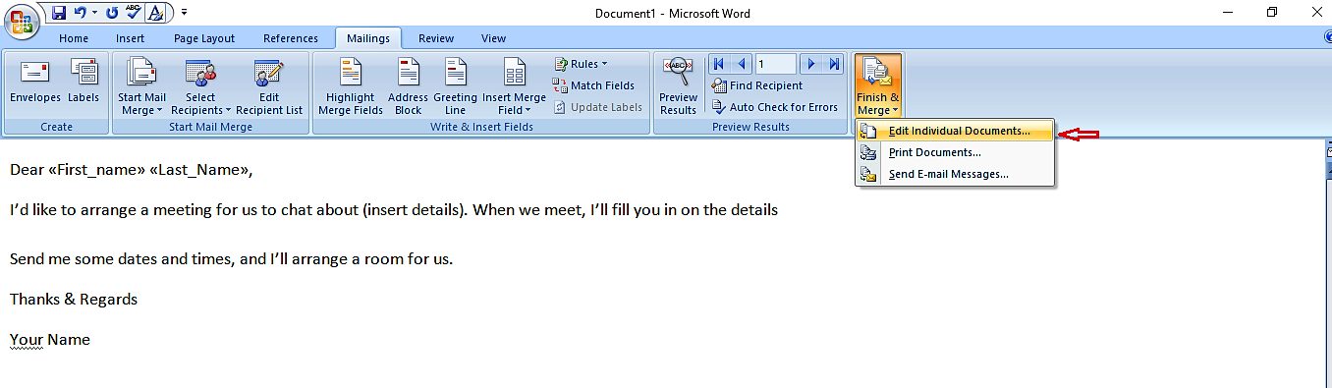
Task: Click the record number input field
Action: [x=775, y=64]
